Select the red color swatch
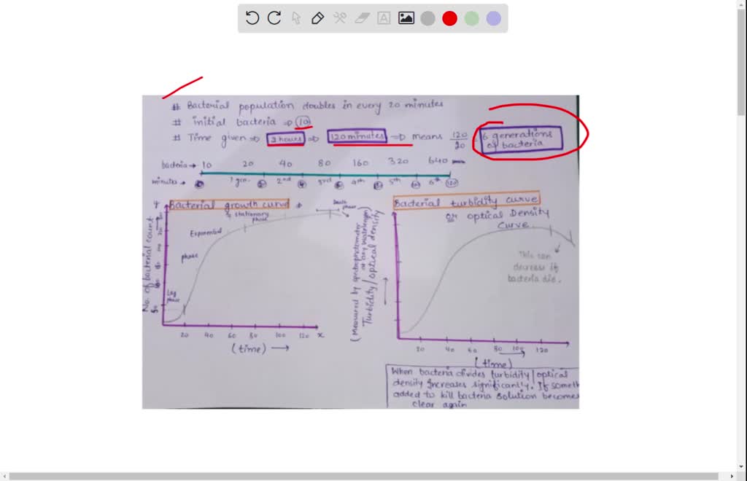This screenshot has height=481, width=747. [449, 17]
